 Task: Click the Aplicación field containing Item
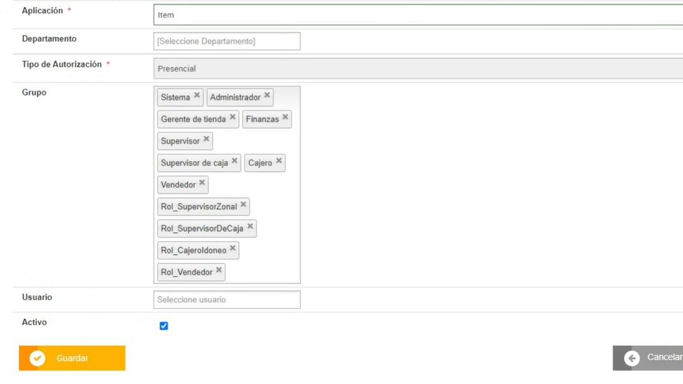coord(418,15)
